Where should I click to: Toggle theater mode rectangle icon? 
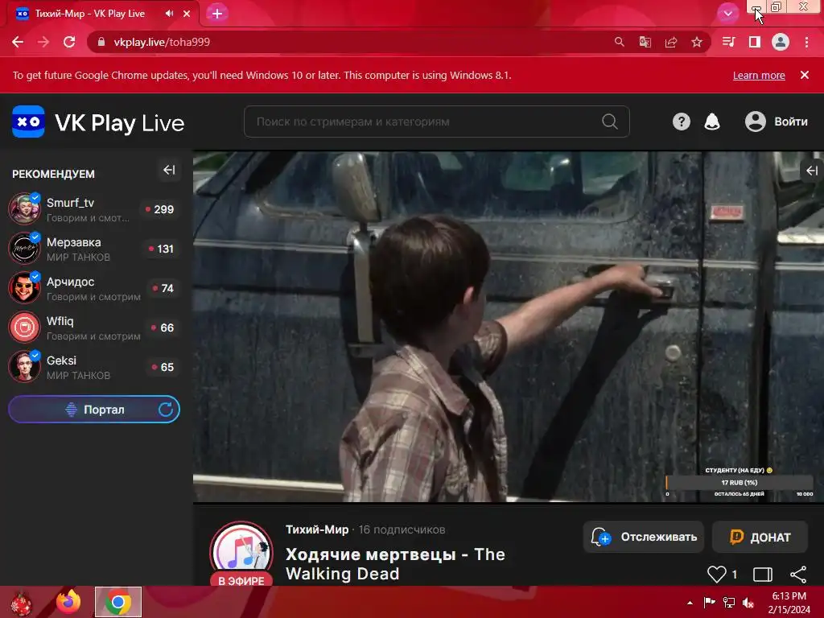coord(763,575)
